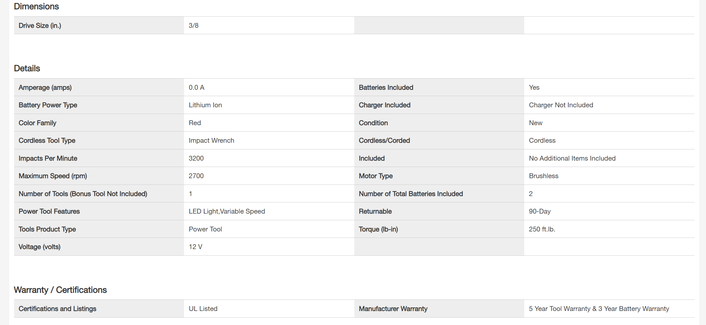Screen dimensions: 706x325
Task: Click the 2700 maximum speed value
Action: (x=196, y=176)
